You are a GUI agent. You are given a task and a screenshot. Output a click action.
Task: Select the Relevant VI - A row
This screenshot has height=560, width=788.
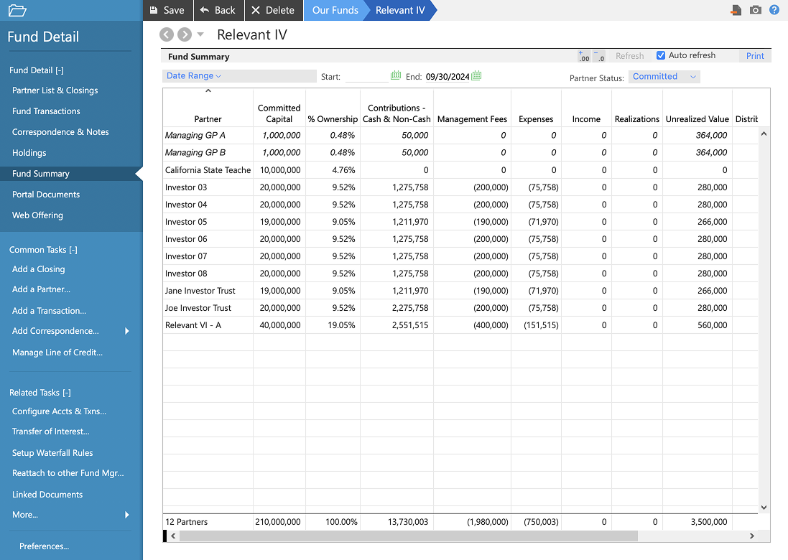click(460, 325)
